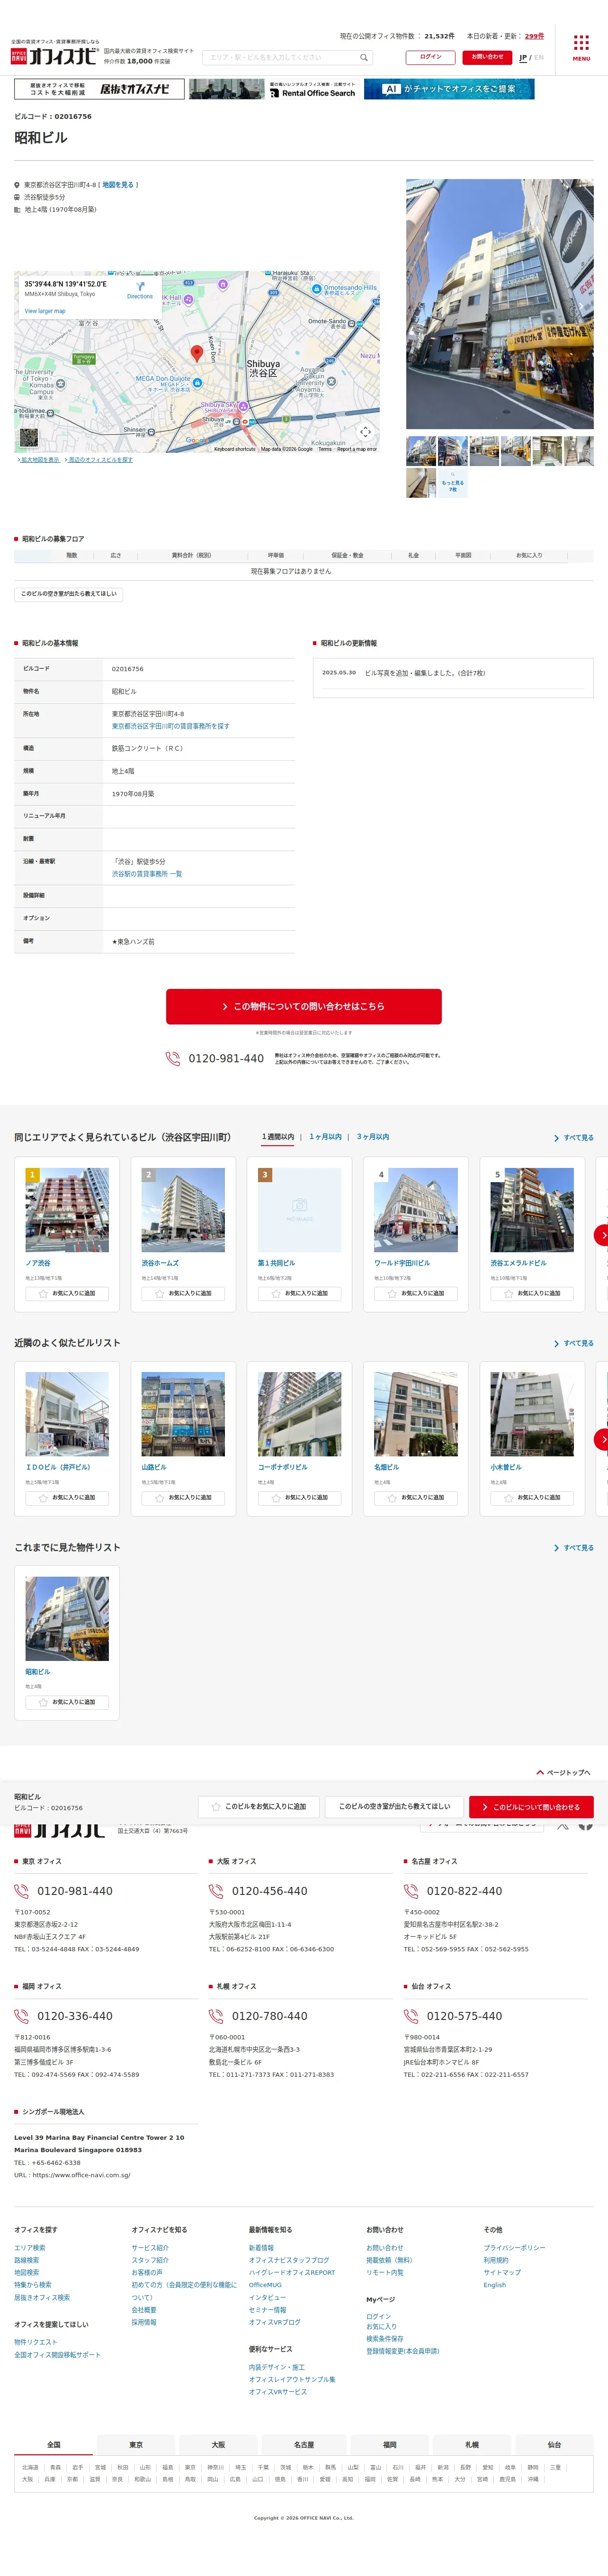Click the search magnifier icon in header
Viewport: 608px width, 2576px height.
[x=364, y=58]
